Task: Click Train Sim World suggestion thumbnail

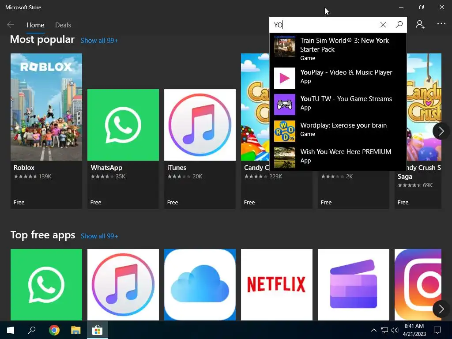Action: 285,46
